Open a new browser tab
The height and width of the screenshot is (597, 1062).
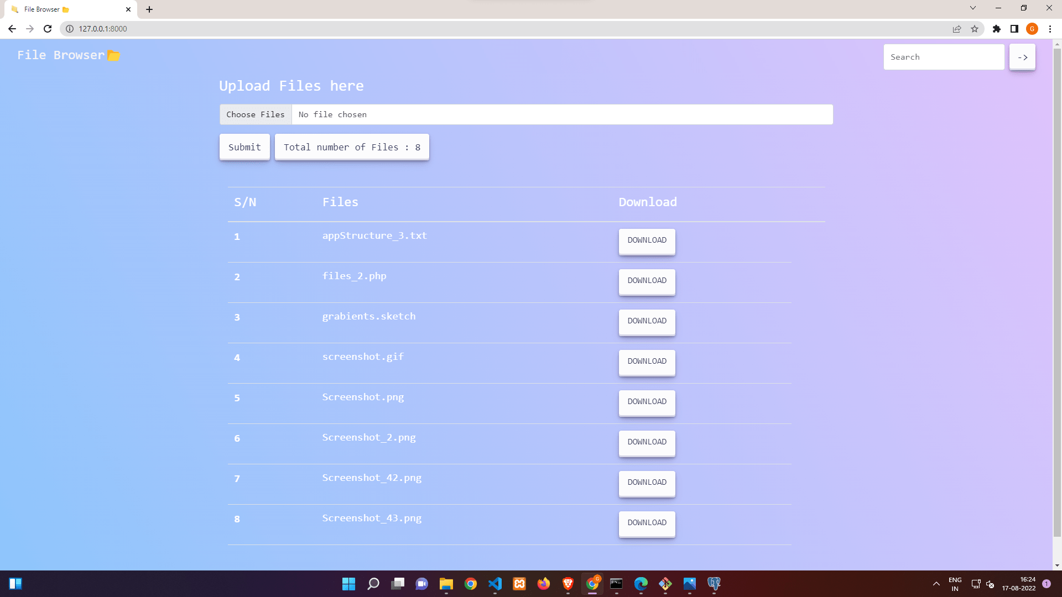tap(148, 9)
